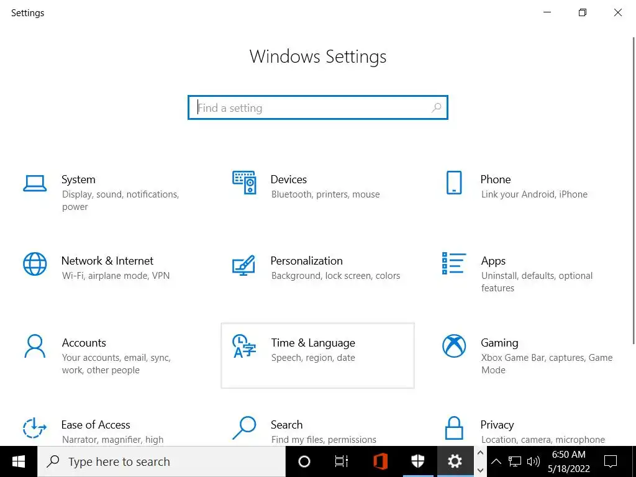
Task: Click the Ease of Access icon
Action: tap(35, 428)
